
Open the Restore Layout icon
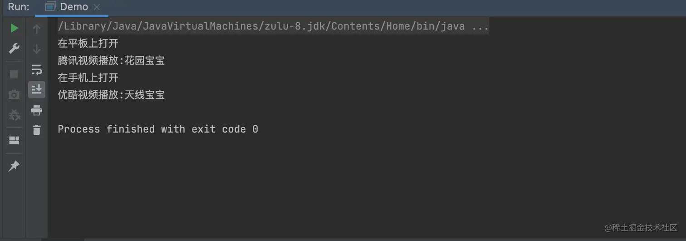[14, 141]
